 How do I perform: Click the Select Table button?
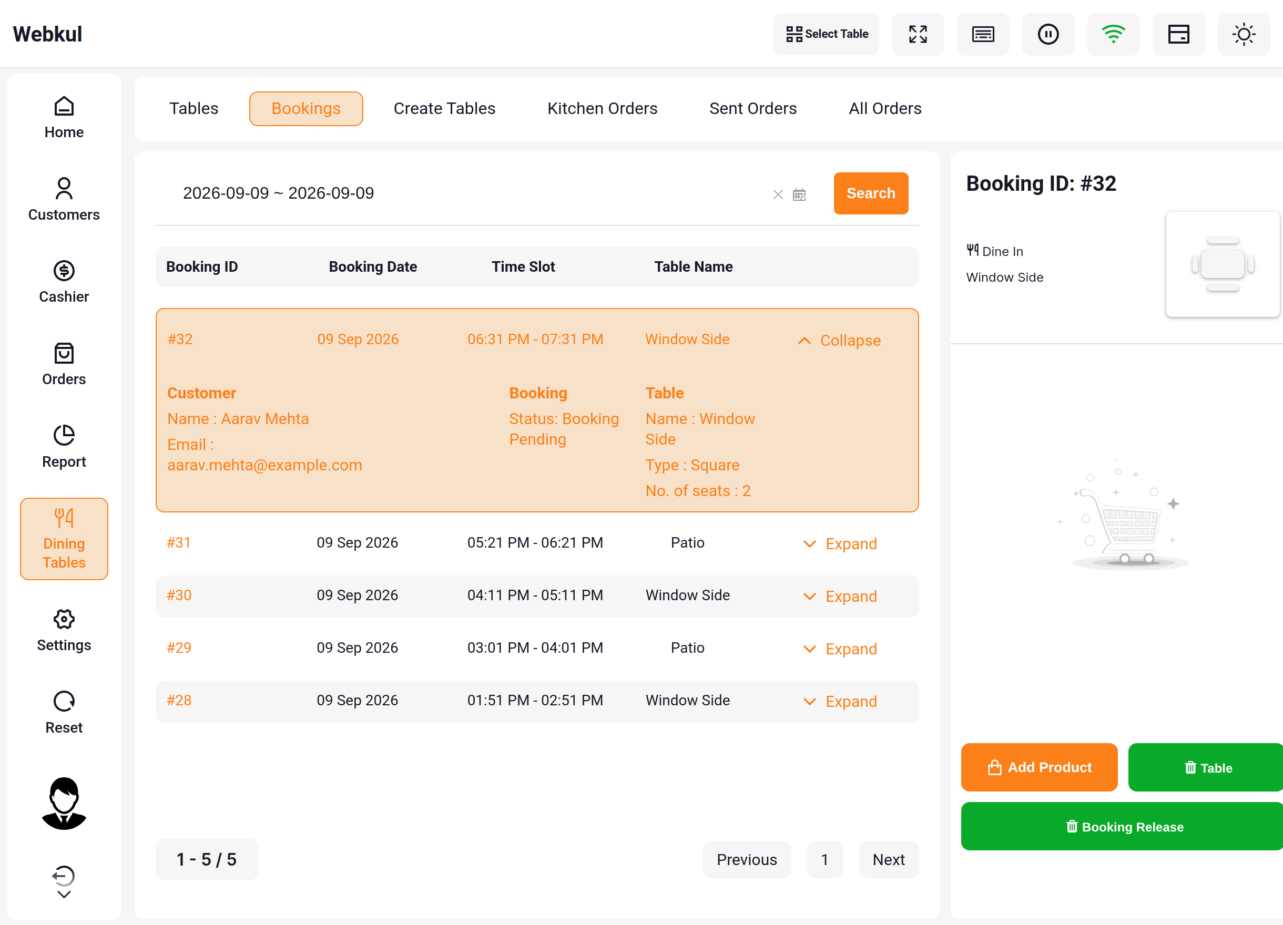[827, 34]
